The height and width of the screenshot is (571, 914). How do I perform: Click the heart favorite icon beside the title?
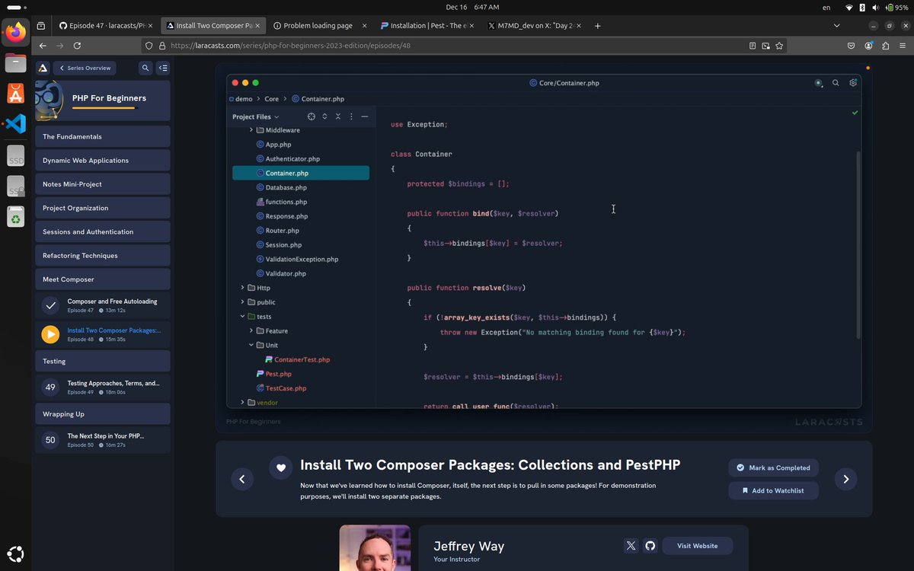coord(281,468)
